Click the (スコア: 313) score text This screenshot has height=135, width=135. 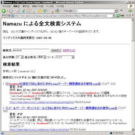tap(108, 84)
